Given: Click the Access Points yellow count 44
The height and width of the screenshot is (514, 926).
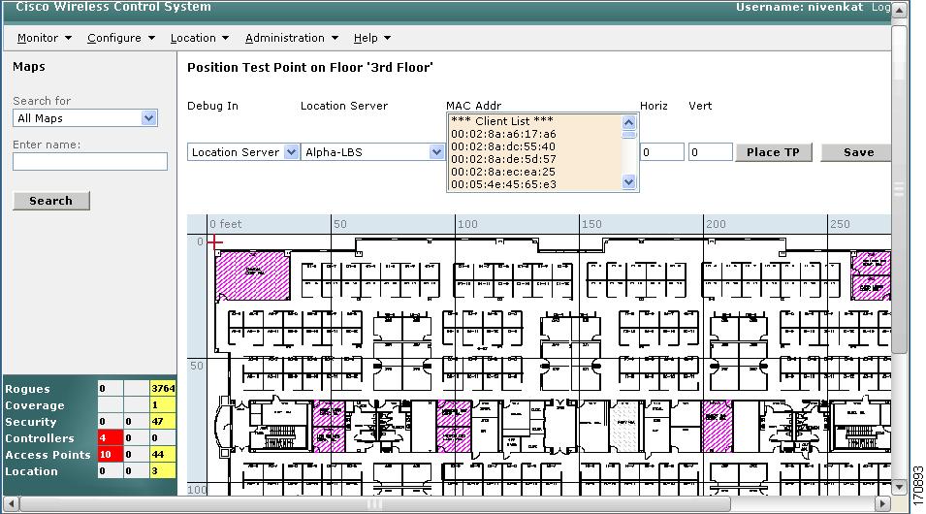Looking at the screenshot, I should (x=162, y=454).
